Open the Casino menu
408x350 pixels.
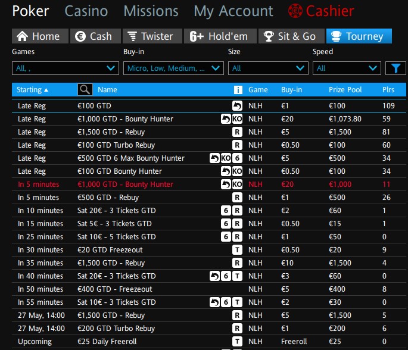86,11
